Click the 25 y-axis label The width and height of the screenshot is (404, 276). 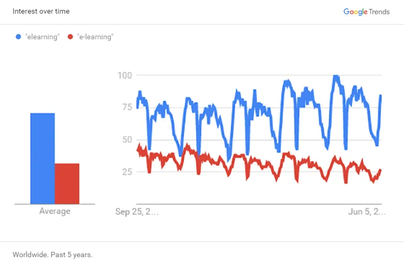click(126, 172)
